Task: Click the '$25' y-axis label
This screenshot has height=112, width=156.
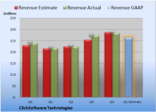Action: click(x=13, y=41)
